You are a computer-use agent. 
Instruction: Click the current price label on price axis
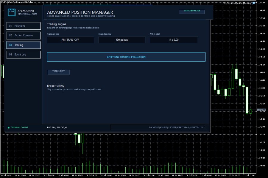tap(261, 110)
